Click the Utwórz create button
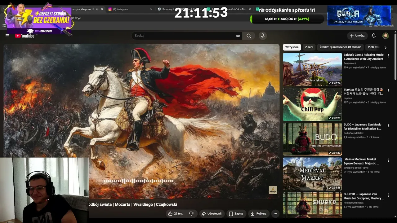 [x=357, y=36]
